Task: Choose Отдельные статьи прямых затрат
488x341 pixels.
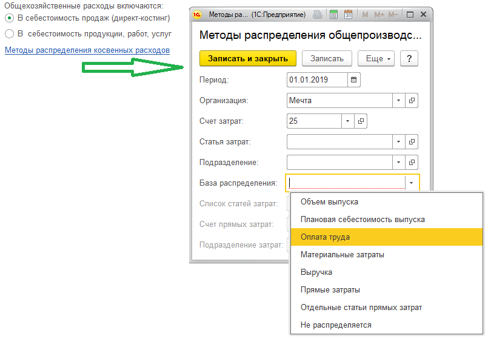Action: tap(387, 308)
